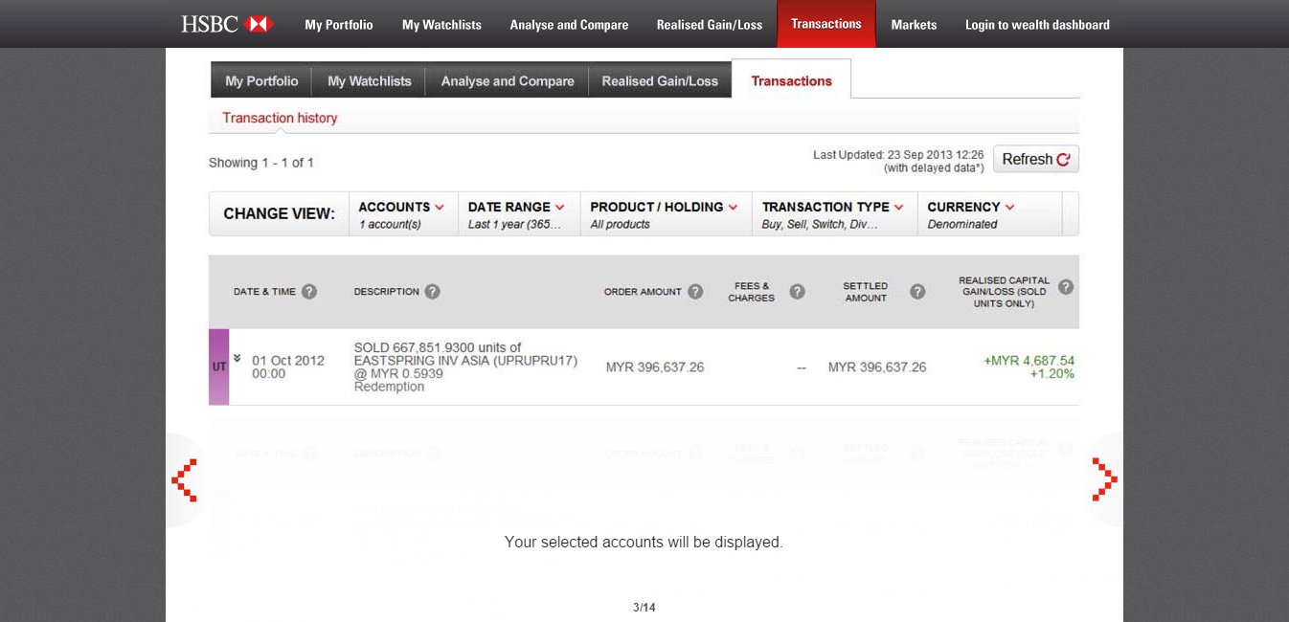Click help icon beside Realised Capital Gain/Loss
The width and height of the screenshot is (1289, 622).
[1065, 287]
